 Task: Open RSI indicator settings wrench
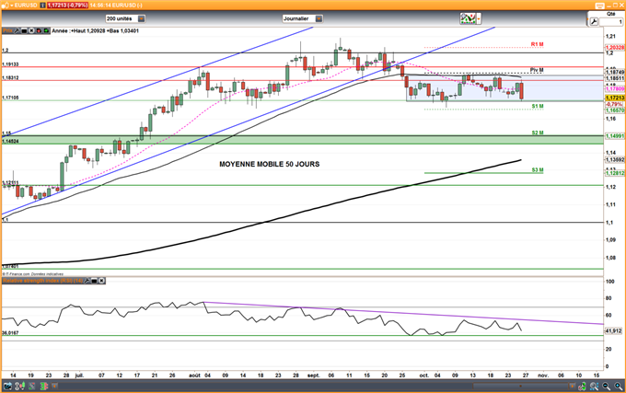[87, 281]
